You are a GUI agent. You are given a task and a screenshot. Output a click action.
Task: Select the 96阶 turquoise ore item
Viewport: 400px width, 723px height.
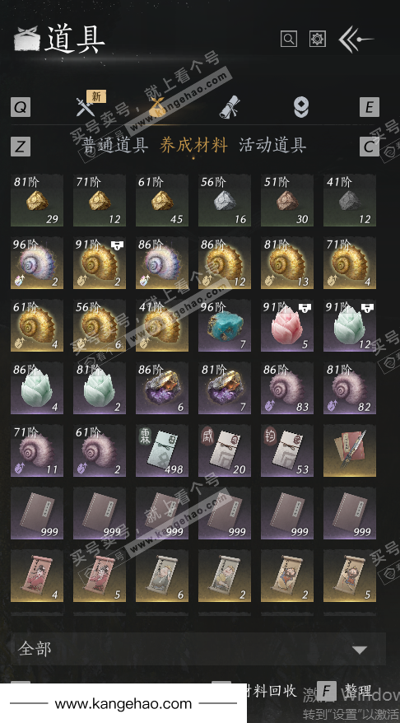225,325
